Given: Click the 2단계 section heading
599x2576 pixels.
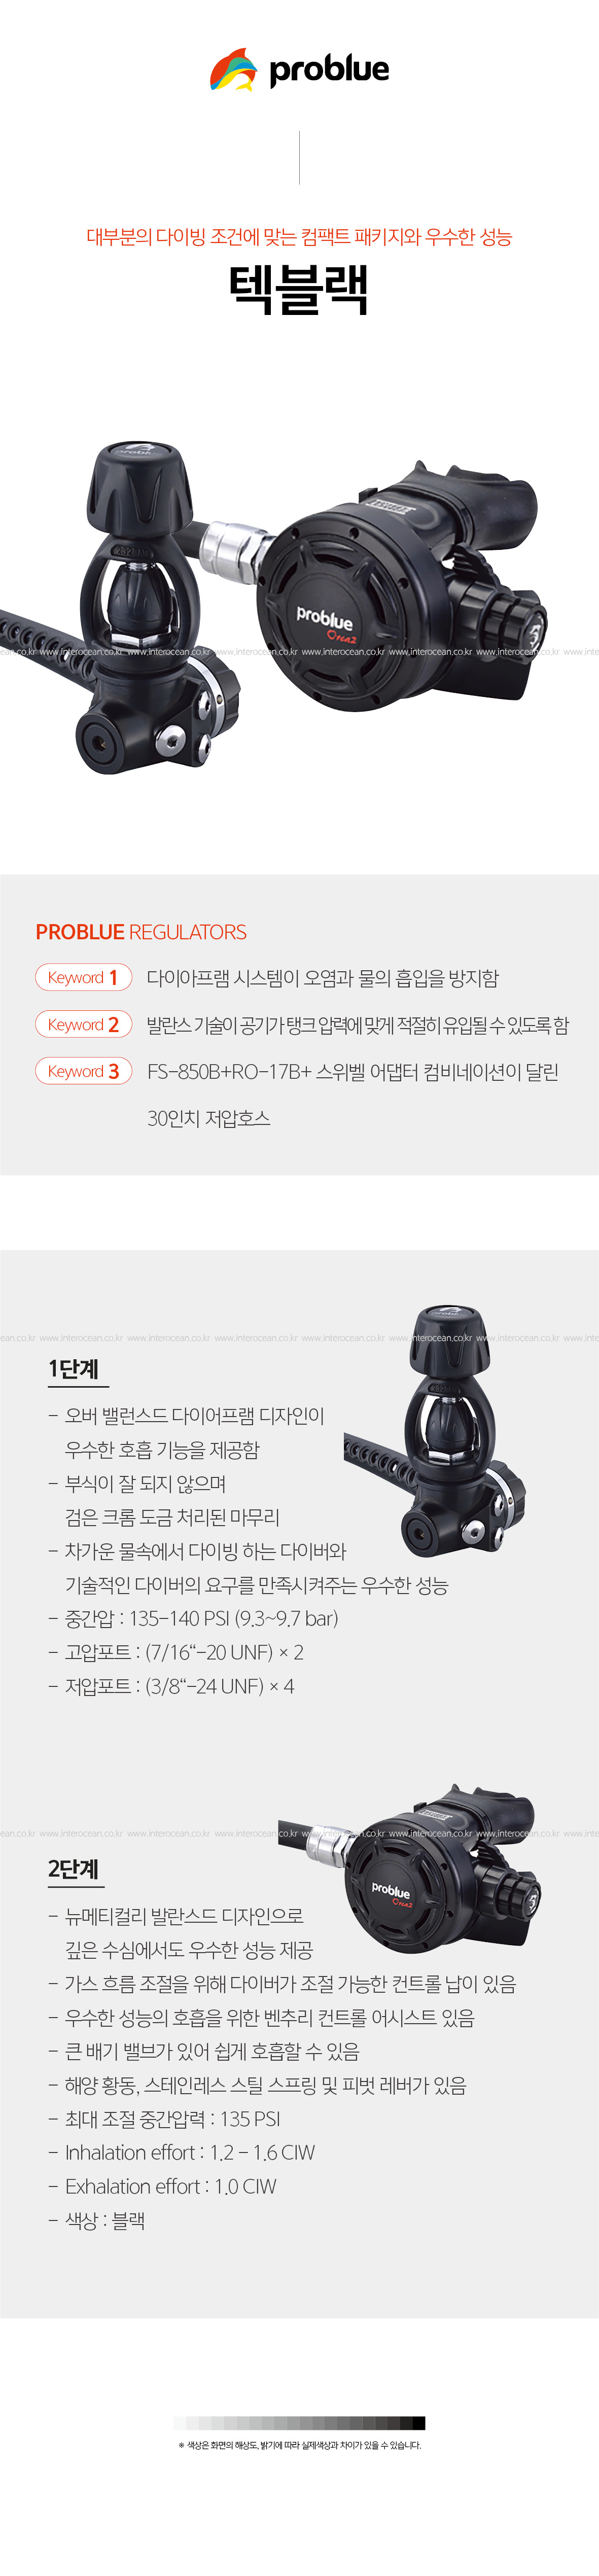Looking at the screenshot, I should coord(73,1869).
